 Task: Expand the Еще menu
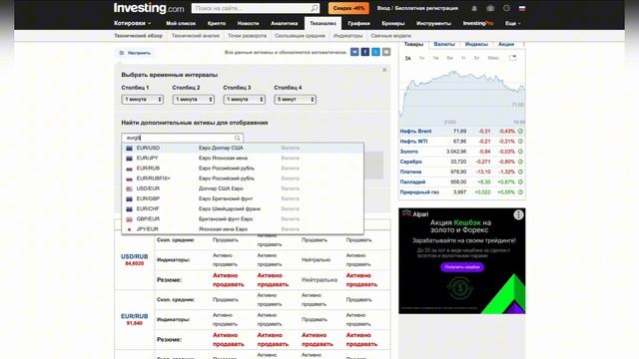[513, 23]
